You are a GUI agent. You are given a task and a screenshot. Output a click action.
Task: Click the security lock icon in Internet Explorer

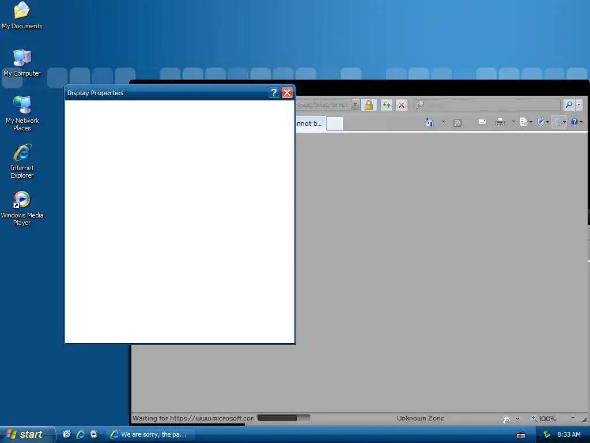point(369,105)
